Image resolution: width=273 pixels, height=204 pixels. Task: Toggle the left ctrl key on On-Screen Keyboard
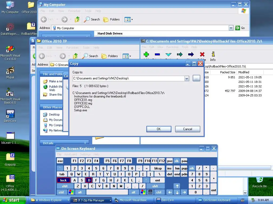(x=61, y=192)
